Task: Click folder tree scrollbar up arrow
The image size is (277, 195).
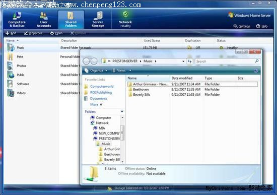Action: click(x=122, y=117)
